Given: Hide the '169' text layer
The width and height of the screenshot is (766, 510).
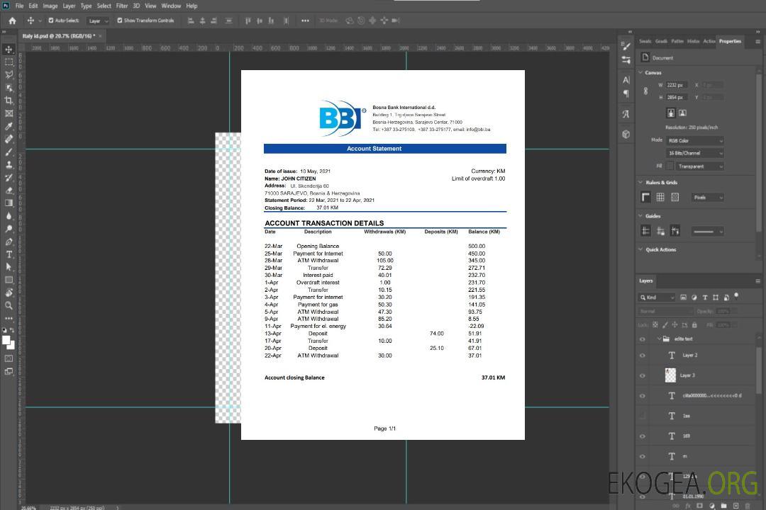Looking at the screenshot, I should [643, 436].
